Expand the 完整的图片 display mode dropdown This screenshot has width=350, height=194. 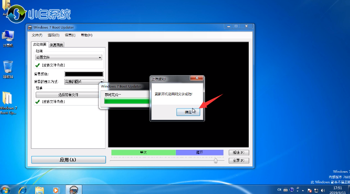tap(84, 82)
